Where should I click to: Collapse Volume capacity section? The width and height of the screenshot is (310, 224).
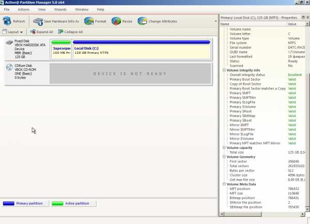[x=224, y=147]
